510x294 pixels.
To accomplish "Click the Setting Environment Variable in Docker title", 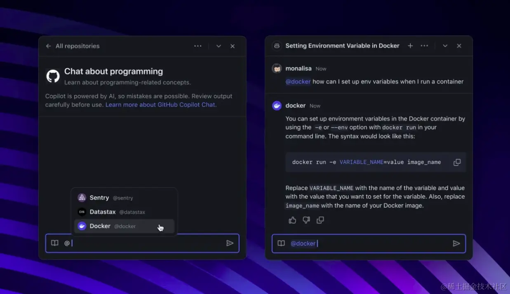I will (343, 46).
